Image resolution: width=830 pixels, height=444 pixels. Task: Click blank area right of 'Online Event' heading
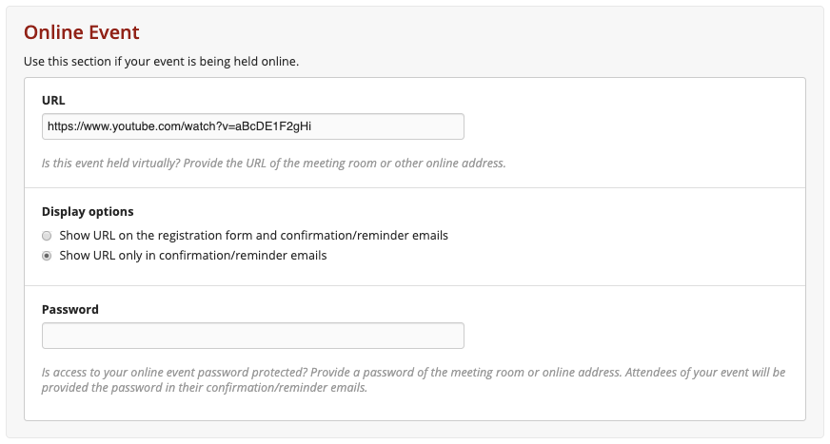pos(476,32)
